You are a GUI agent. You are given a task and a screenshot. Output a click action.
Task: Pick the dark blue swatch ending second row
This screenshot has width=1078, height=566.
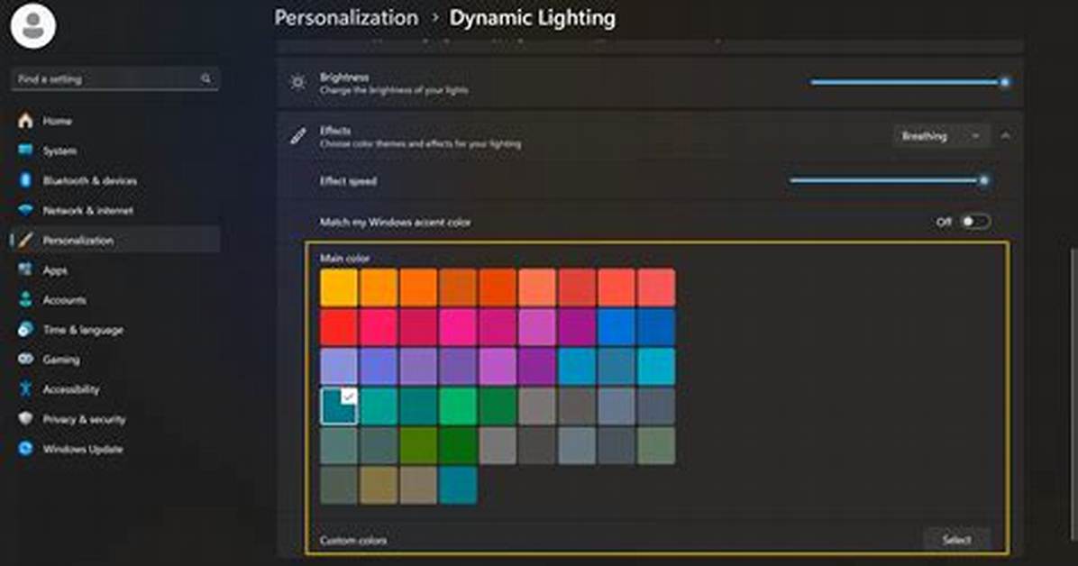656,326
